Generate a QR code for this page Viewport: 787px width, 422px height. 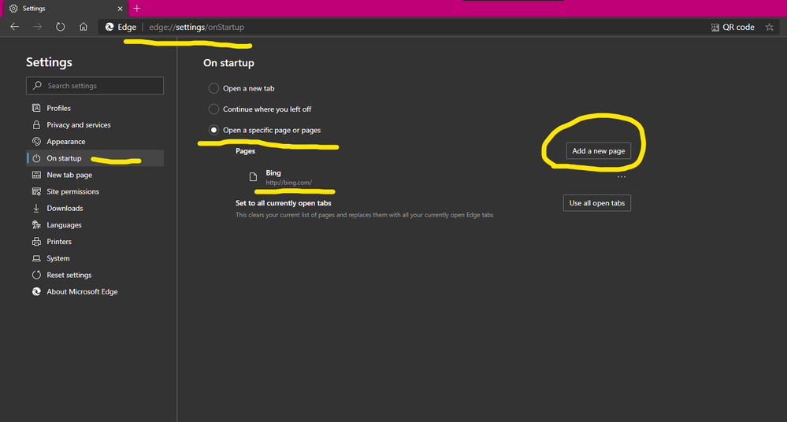[733, 27]
